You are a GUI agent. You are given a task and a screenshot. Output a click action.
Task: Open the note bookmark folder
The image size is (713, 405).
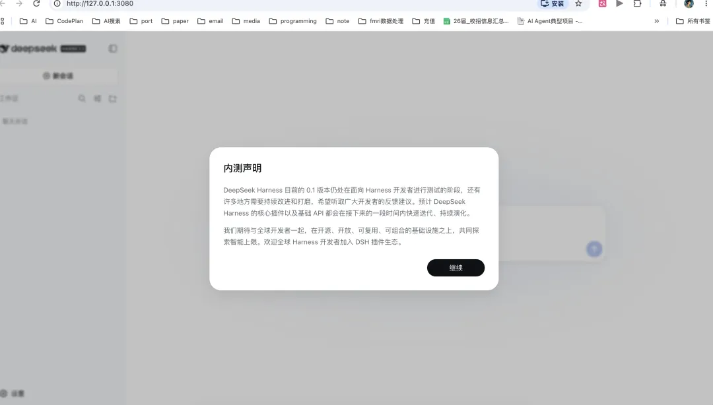click(337, 21)
